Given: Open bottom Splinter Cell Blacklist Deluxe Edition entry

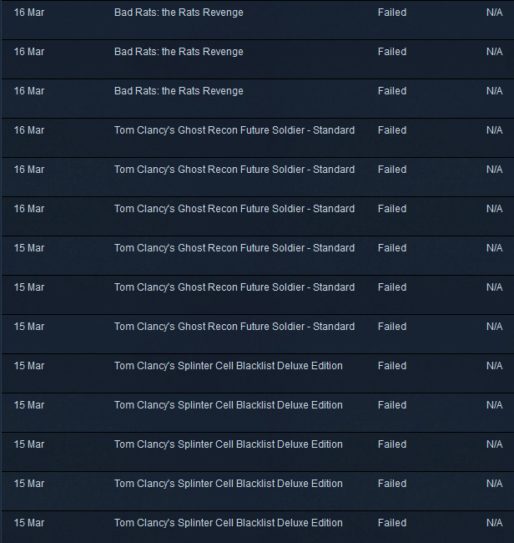Looking at the screenshot, I should click(x=258, y=527).
